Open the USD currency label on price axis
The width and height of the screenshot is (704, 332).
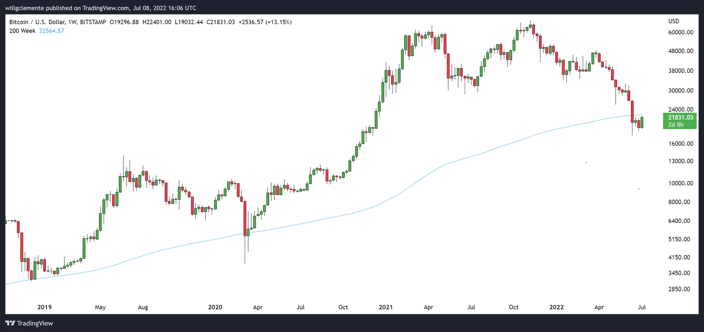pos(674,21)
